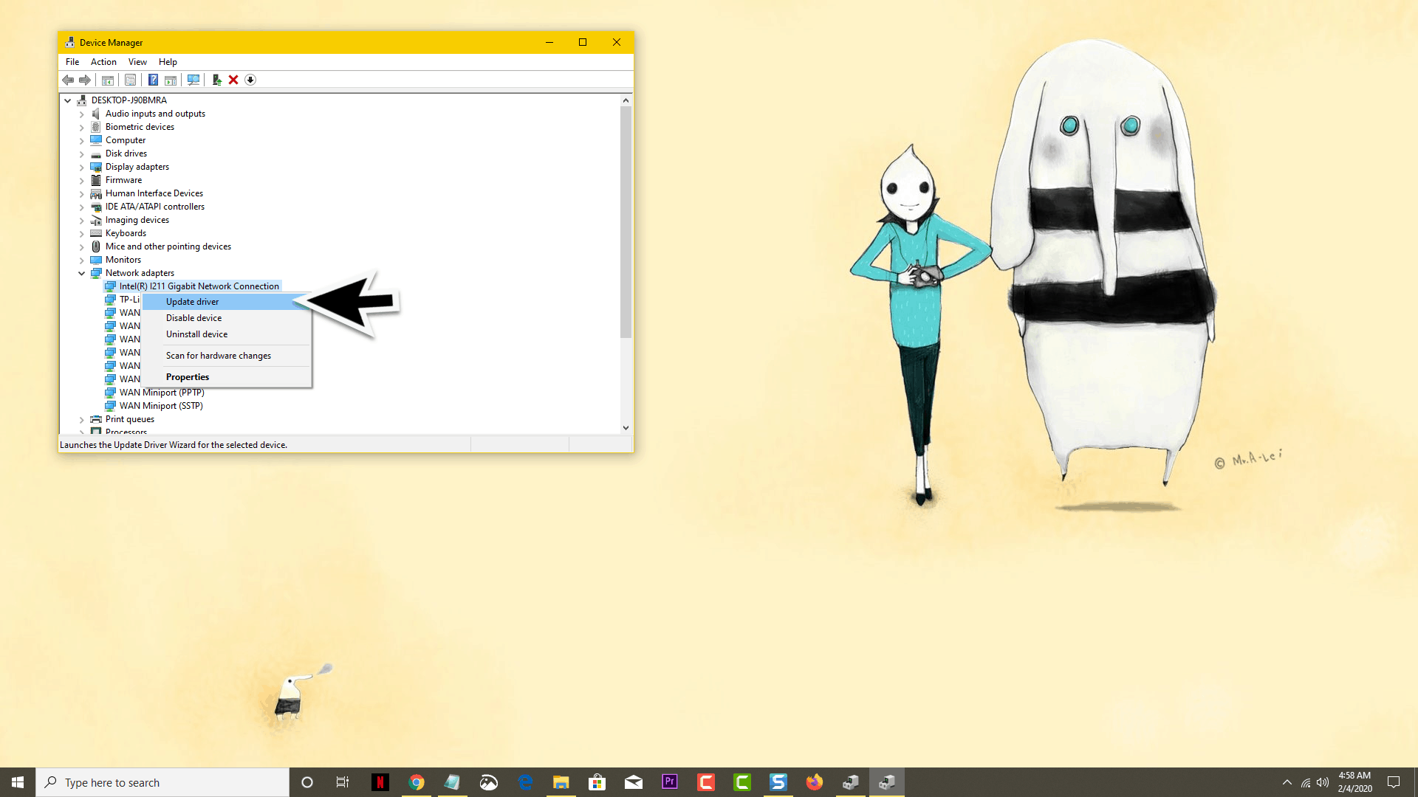Expand Audio inputs and outputs
The height and width of the screenshot is (797, 1418).
(x=82, y=114)
